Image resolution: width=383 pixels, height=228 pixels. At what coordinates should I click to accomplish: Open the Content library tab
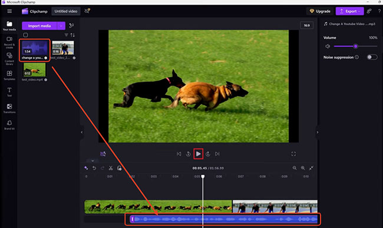[x=9, y=58]
